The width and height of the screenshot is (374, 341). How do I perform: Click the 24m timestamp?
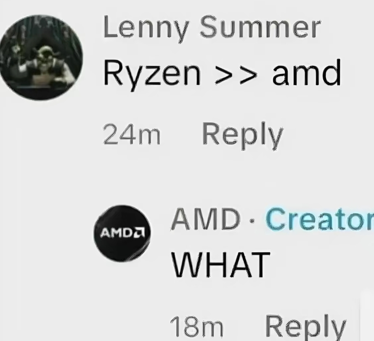point(132,134)
